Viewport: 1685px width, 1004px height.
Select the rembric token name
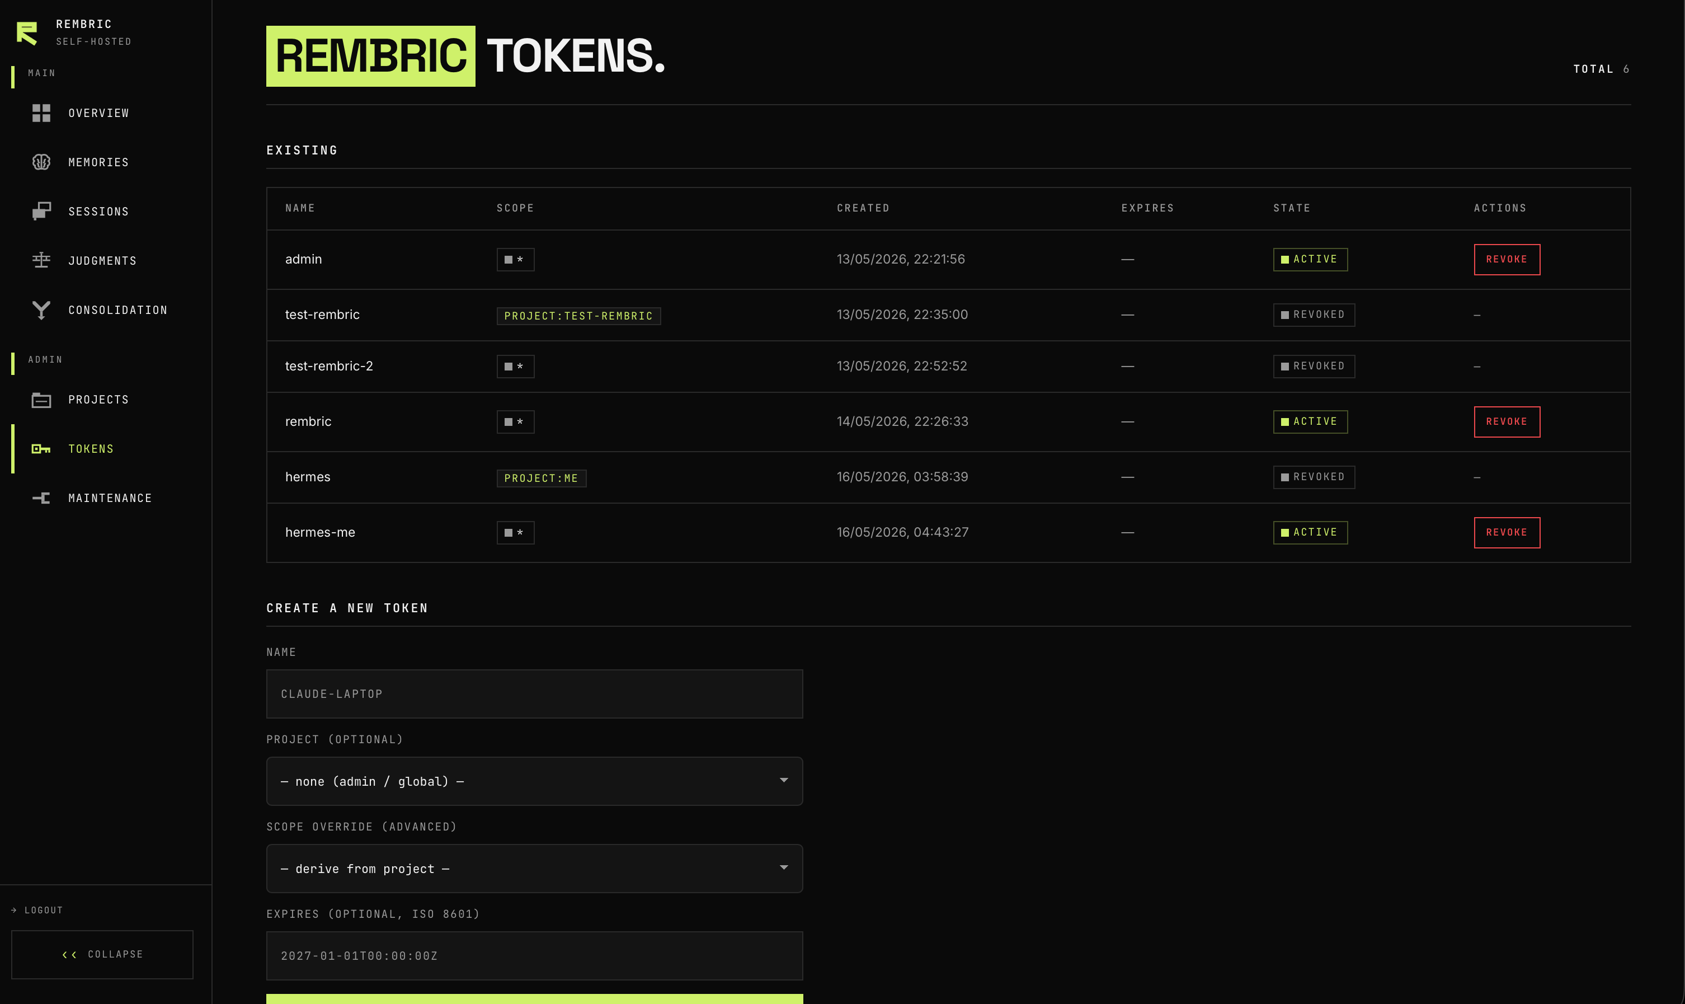click(308, 421)
